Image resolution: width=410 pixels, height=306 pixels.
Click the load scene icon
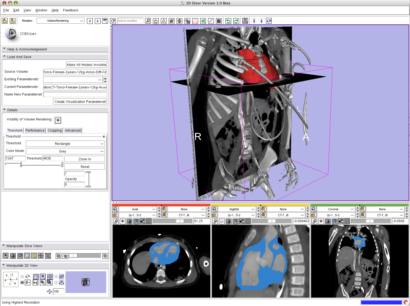5,21
